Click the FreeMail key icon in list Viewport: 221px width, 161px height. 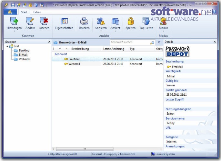(66, 59)
